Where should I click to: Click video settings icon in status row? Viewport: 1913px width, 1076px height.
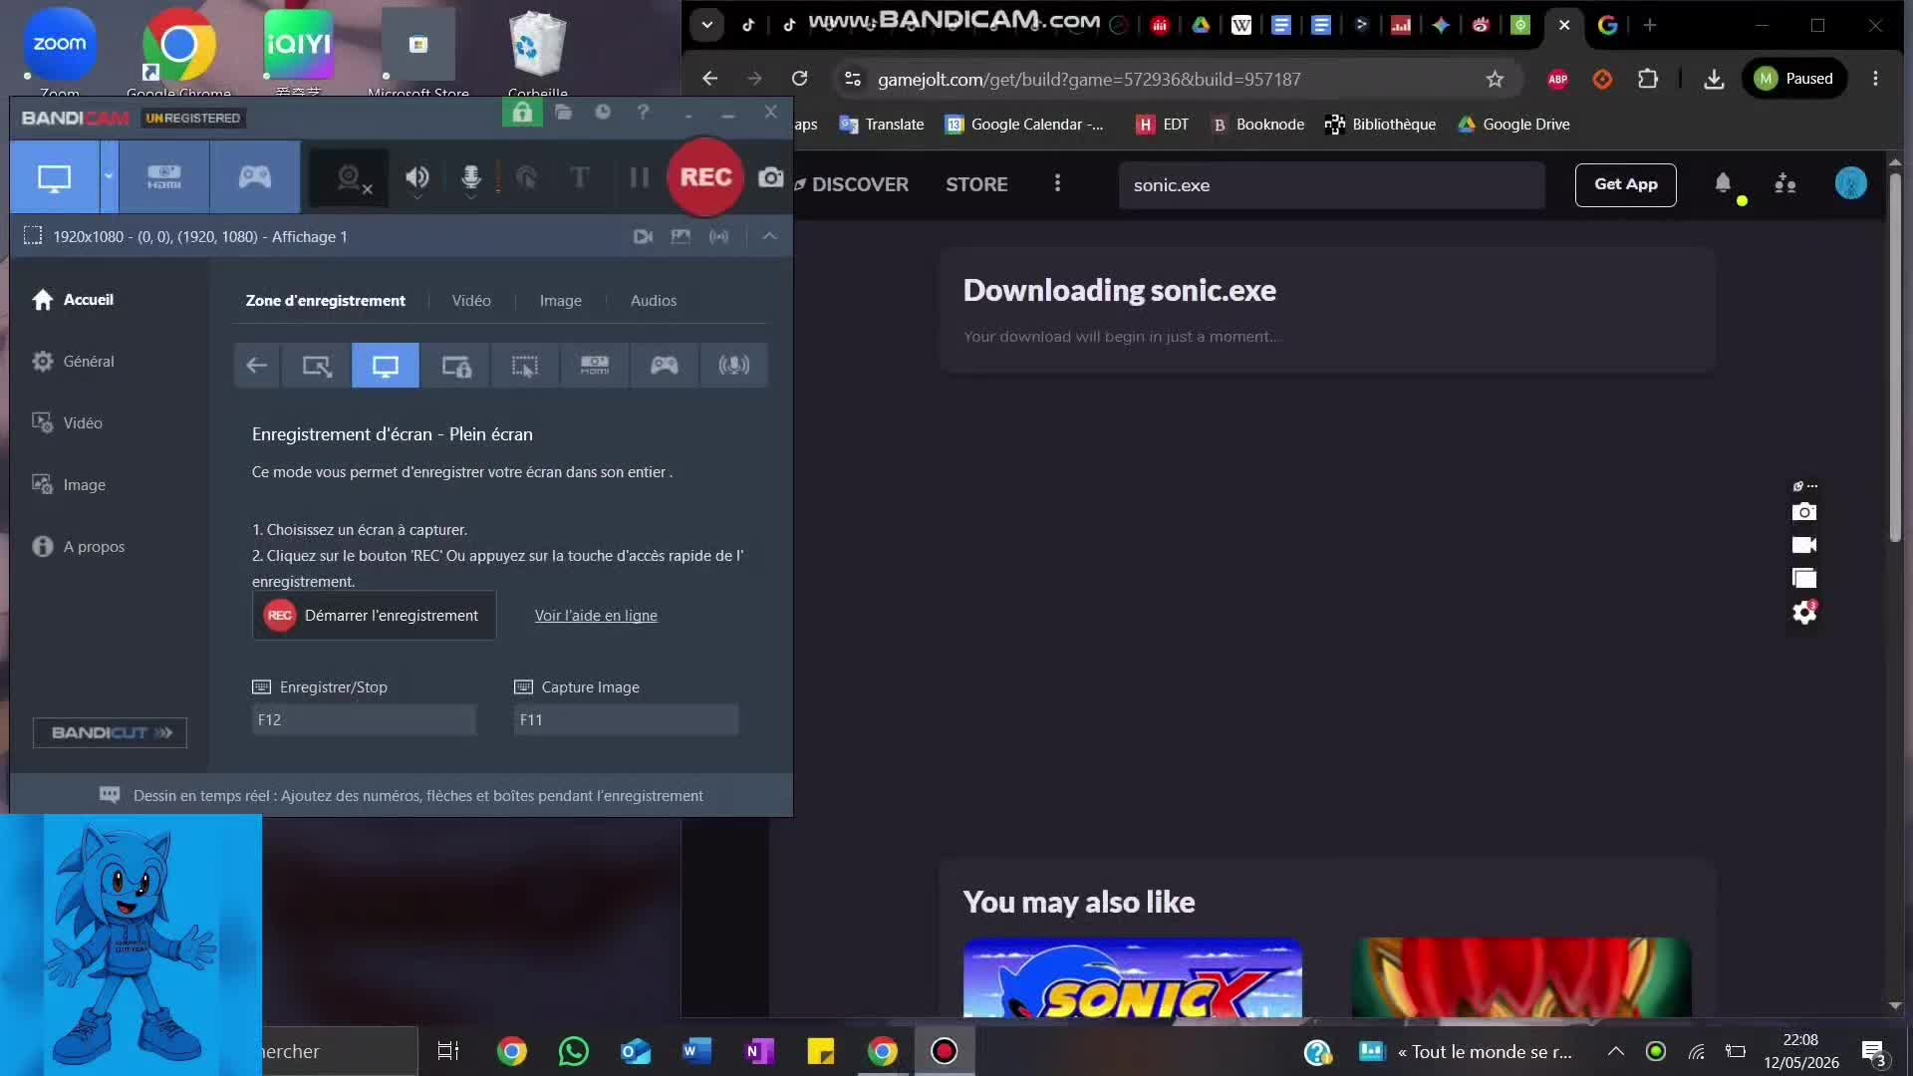(643, 236)
